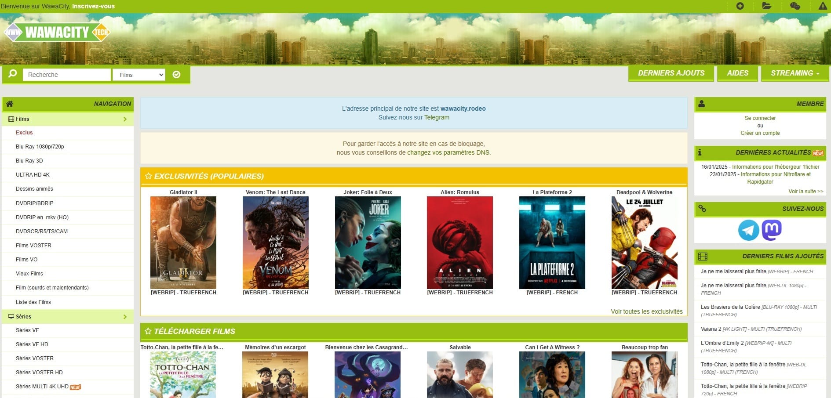Image resolution: width=831 pixels, height=398 pixels.
Task: Open the Venom: The Last Dance poster
Action: pyautogui.click(x=276, y=242)
